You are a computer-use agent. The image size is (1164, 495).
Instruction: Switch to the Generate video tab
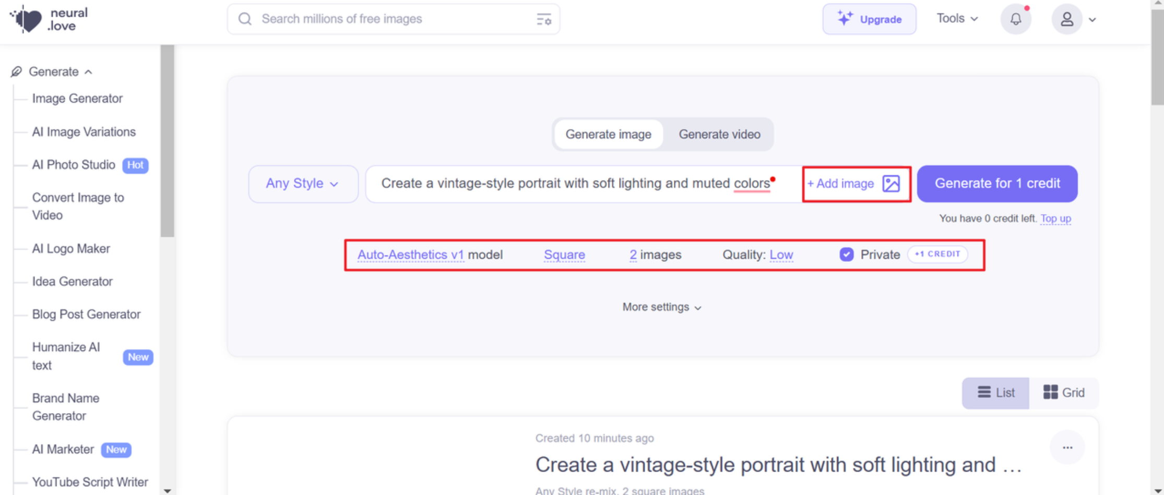(719, 134)
